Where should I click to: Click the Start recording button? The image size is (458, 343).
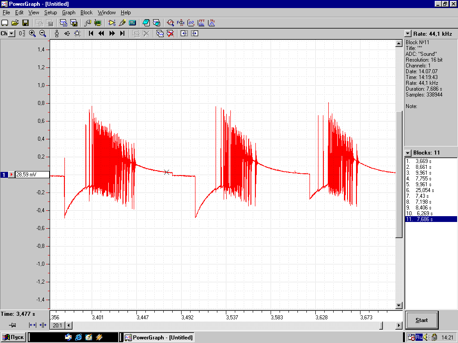click(x=421, y=320)
